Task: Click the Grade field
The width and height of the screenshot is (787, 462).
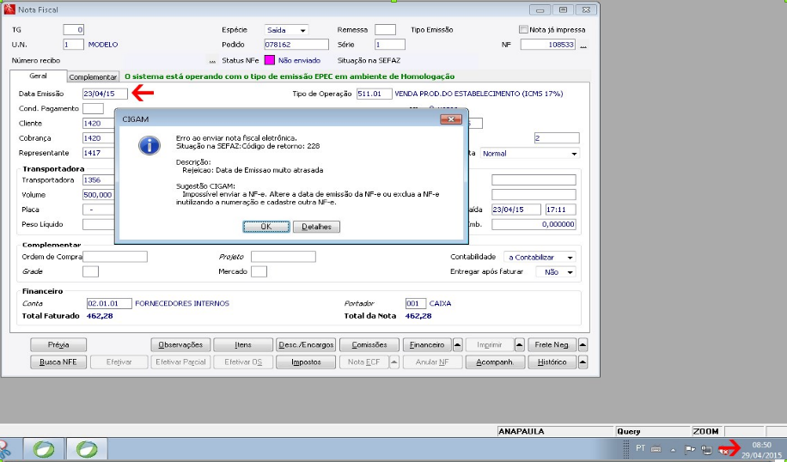Action: 91,272
